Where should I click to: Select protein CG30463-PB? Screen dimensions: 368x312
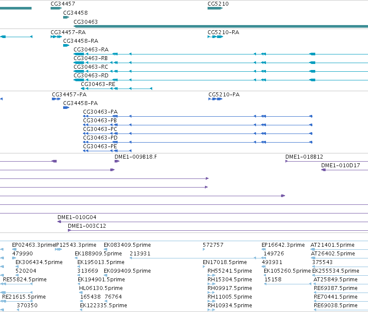click(100, 121)
